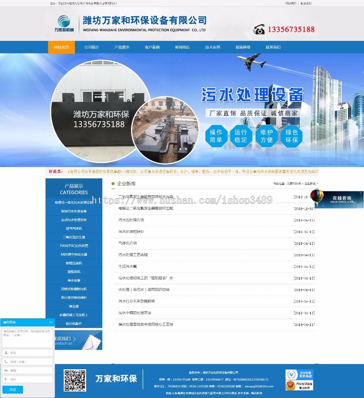Click the 联系我们 link in the top bar
Screen dimensions: 364x398
306,4
